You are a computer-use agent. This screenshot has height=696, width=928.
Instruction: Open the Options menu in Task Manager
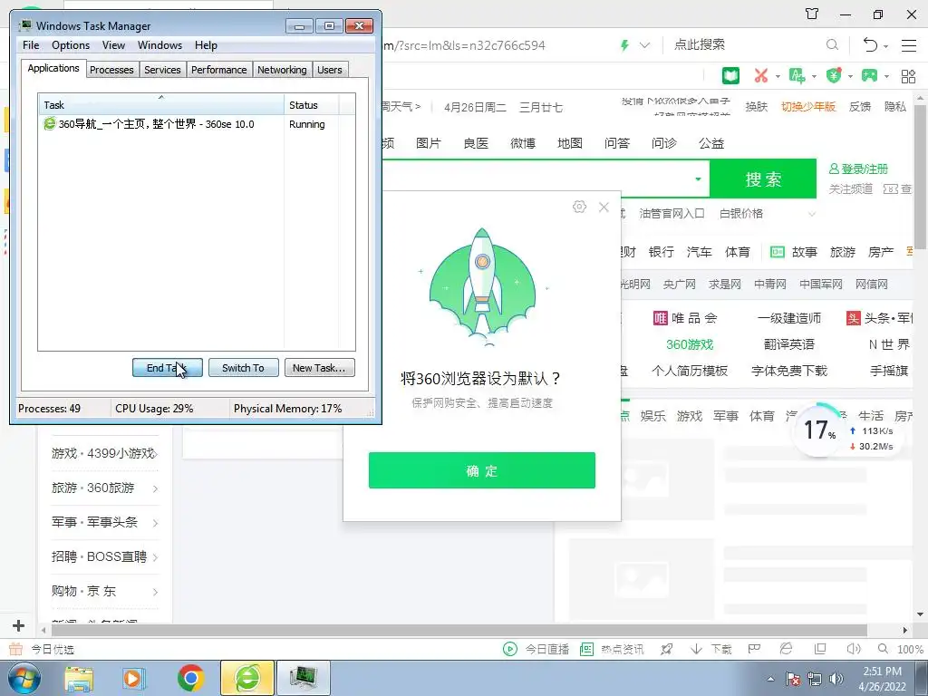71,45
